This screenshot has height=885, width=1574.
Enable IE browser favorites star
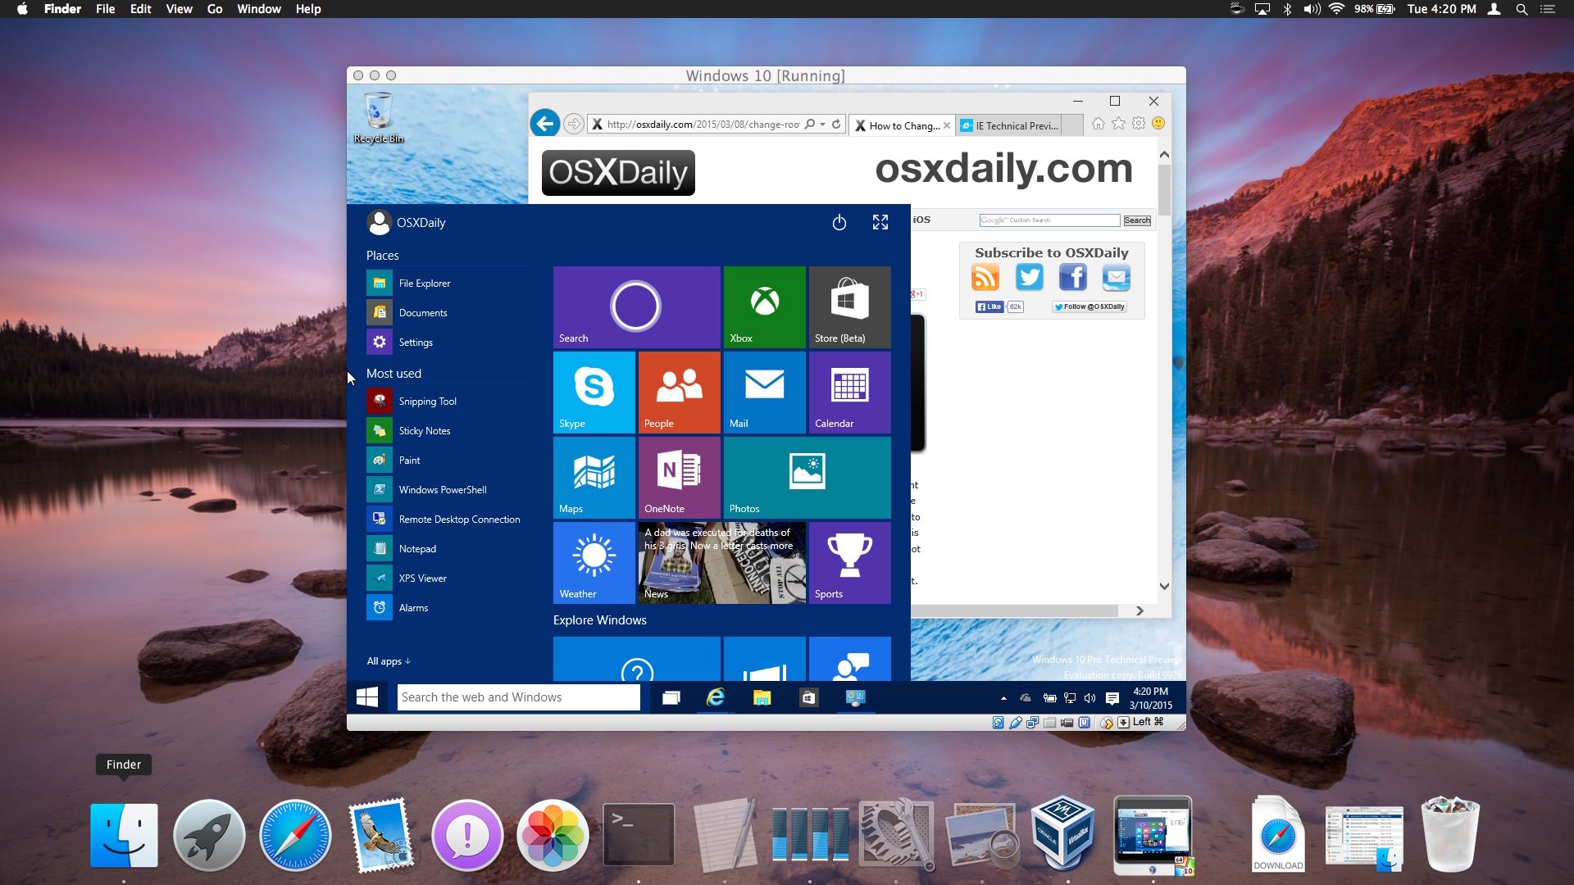[1119, 125]
